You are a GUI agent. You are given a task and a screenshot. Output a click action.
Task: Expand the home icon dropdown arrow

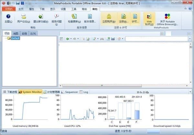[x=123, y=39]
